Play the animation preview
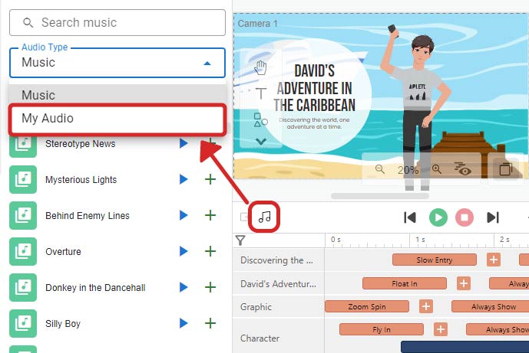Image resolution: width=529 pixels, height=353 pixels. coord(438,217)
